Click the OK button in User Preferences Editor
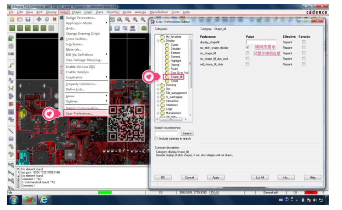This screenshot has width=342, height=210. point(163,177)
